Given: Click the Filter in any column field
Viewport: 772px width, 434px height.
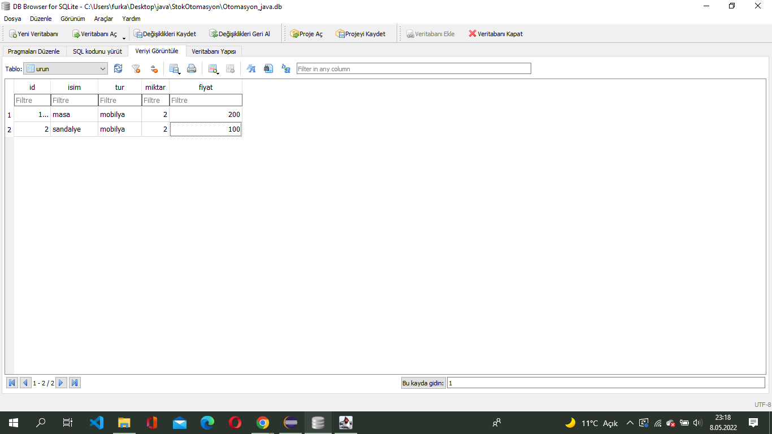Looking at the screenshot, I should [414, 68].
